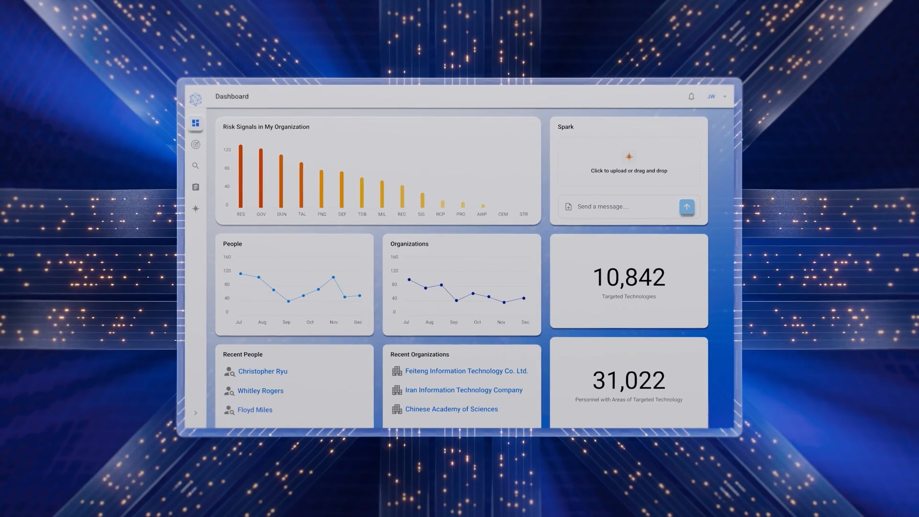Click the RES bar in risk signals chart

tap(241, 176)
